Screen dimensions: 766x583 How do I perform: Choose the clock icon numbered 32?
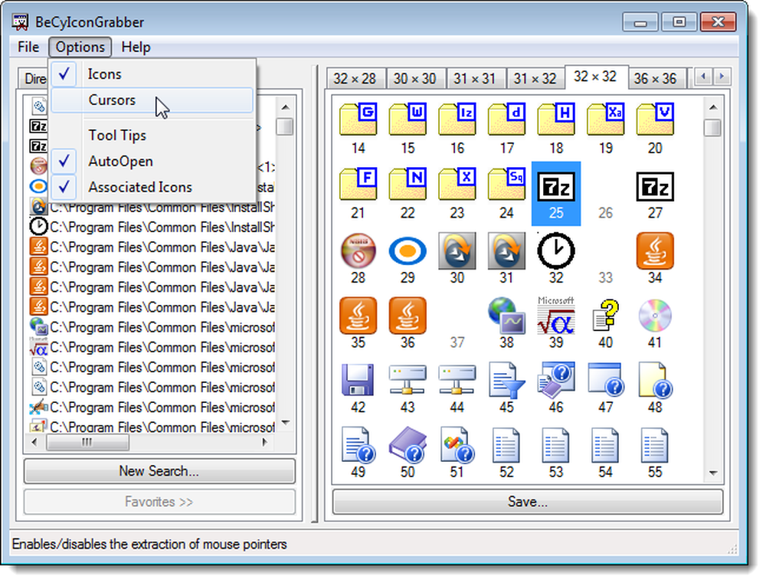click(556, 251)
